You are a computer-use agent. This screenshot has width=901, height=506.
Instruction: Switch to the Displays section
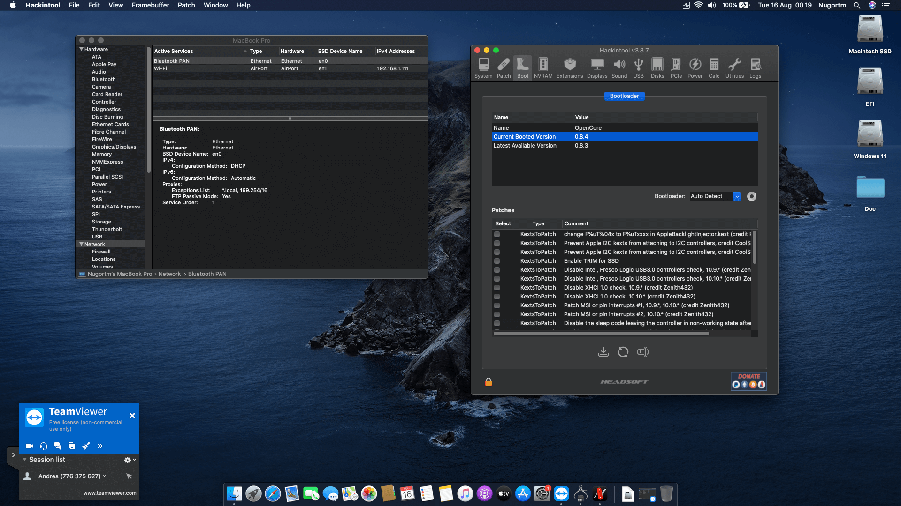pos(597,68)
